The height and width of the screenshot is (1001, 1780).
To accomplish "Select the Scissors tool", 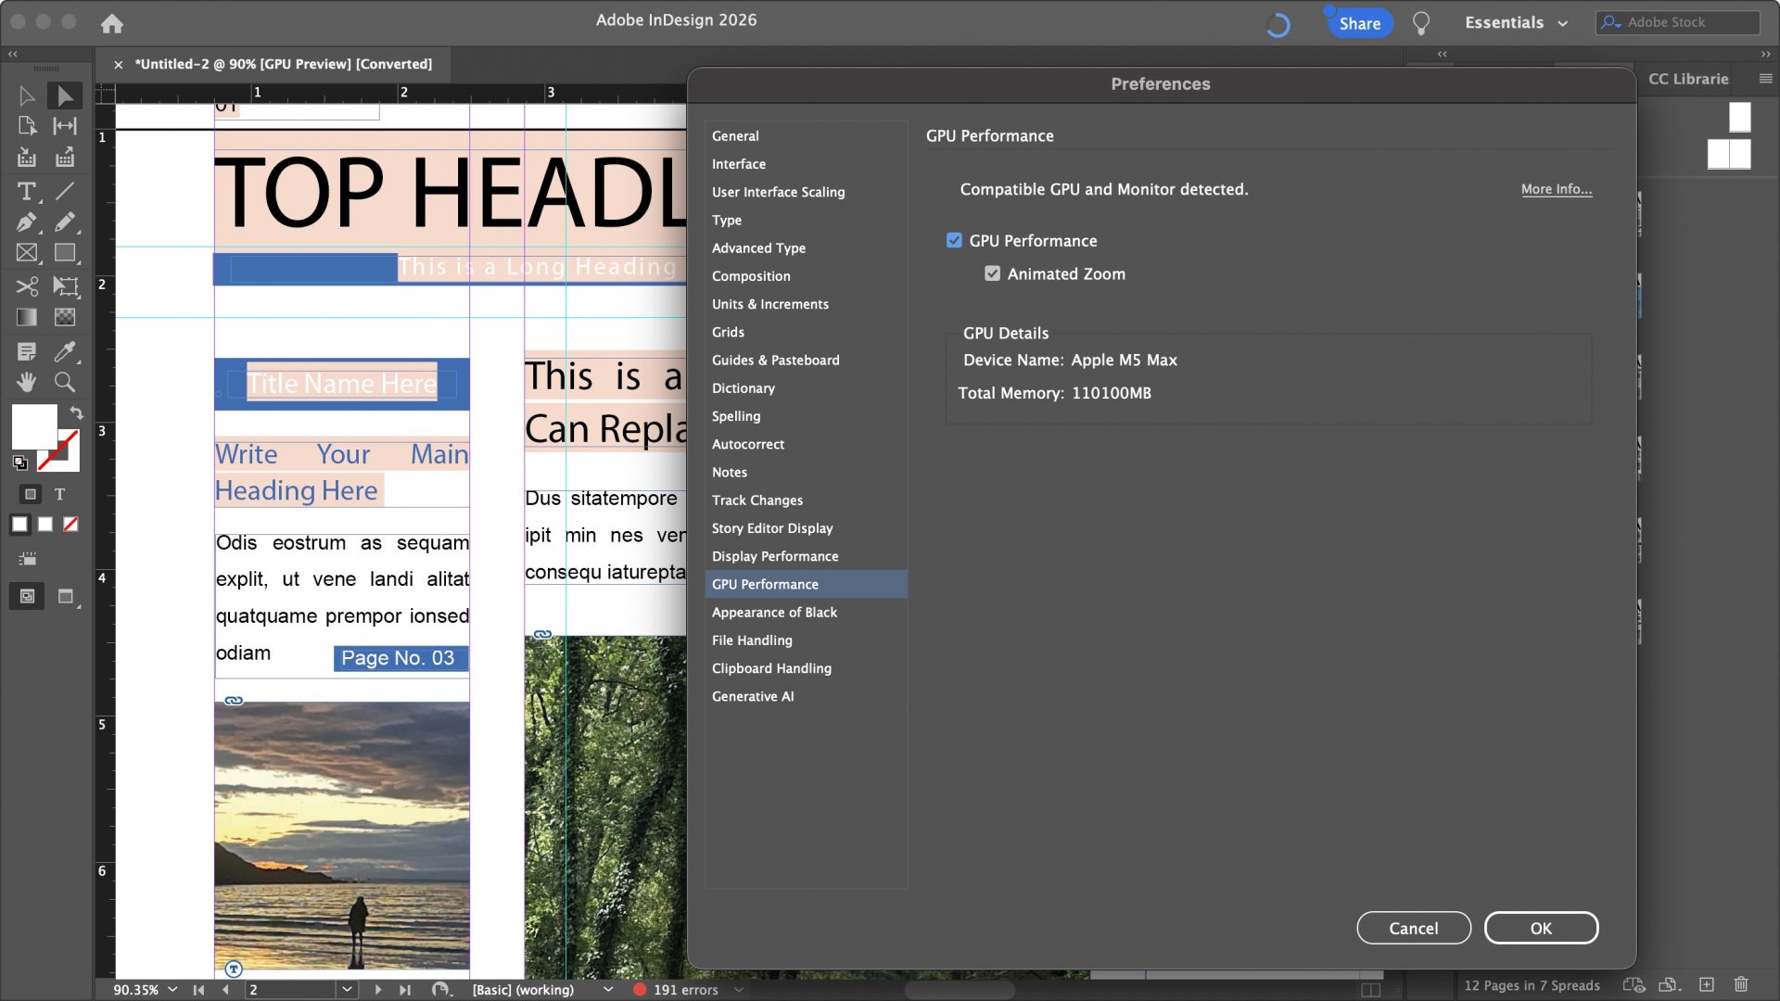I will click(x=27, y=285).
